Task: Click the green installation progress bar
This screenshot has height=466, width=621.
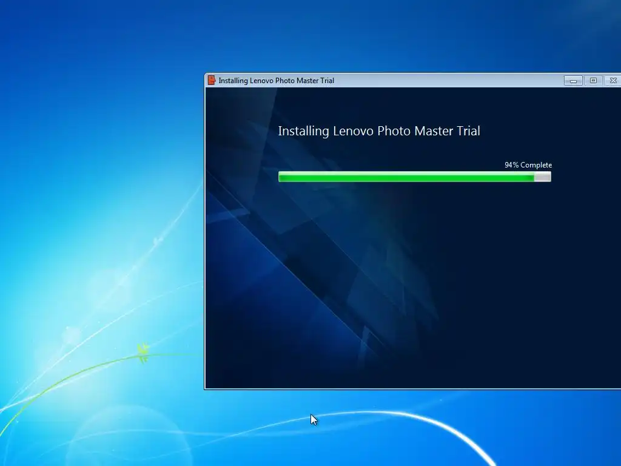Action: (415, 177)
